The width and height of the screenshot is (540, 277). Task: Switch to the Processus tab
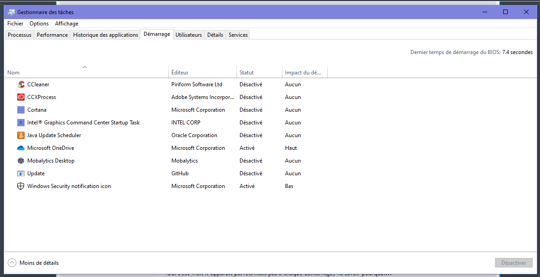tap(20, 35)
